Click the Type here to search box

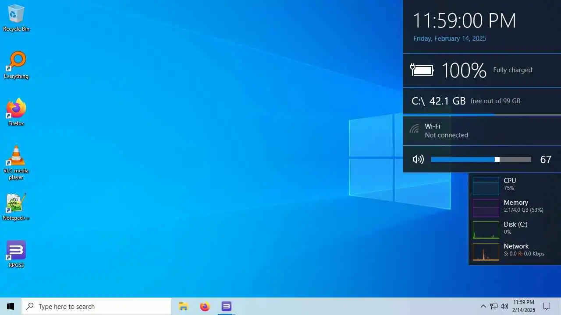point(96,306)
